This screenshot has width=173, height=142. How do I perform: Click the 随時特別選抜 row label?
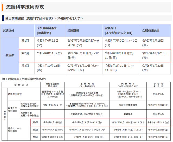pyautogui.click(x=15, y=94)
